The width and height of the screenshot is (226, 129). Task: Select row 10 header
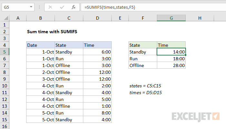(x=5, y=86)
